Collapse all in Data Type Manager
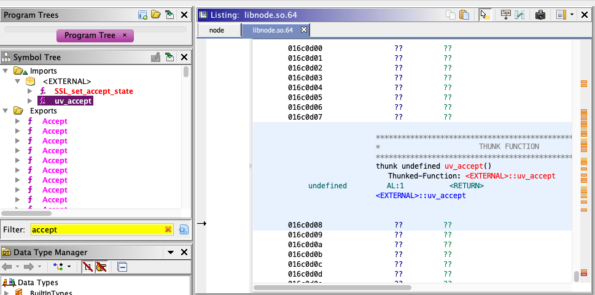Viewport: 595px width, 295px height. 122,267
